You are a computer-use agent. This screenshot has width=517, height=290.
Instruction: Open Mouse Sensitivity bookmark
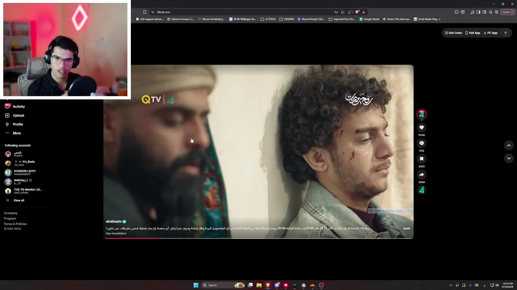pyautogui.click(x=211, y=19)
